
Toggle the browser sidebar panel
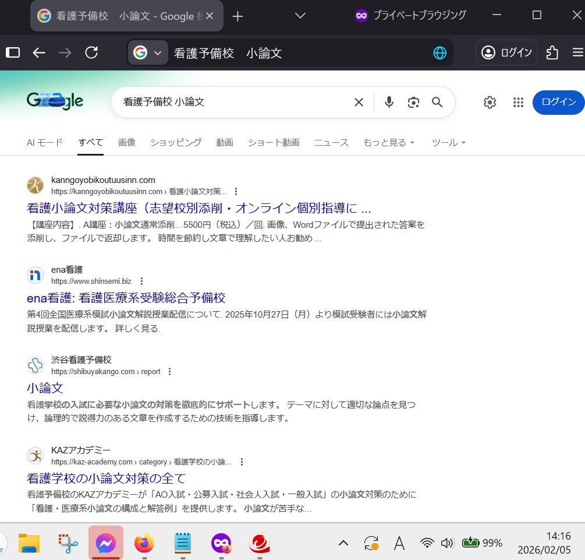coord(13,53)
